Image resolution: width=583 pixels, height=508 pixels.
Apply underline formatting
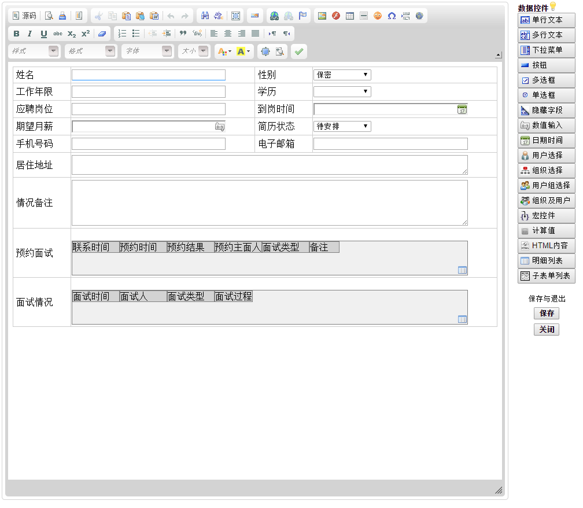pyautogui.click(x=44, y=34)
